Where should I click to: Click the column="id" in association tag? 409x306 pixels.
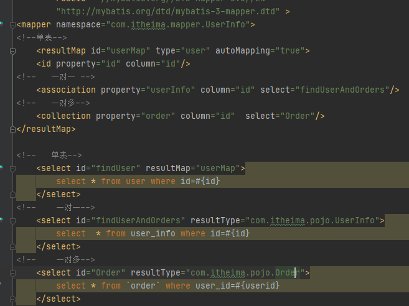point(227,90)
